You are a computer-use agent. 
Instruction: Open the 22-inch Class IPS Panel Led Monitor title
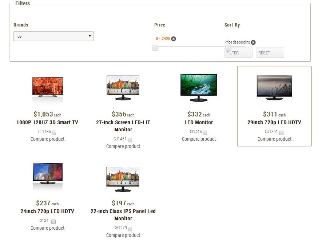pyautogui.click(x=123, y=215)
